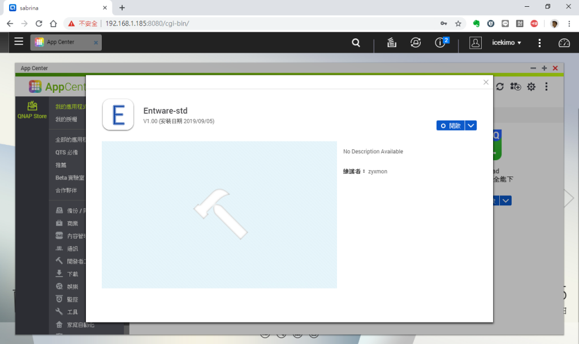Click the manual install app icon
Viewport: 579px width, 344px height.
click(x=516, y=87)
